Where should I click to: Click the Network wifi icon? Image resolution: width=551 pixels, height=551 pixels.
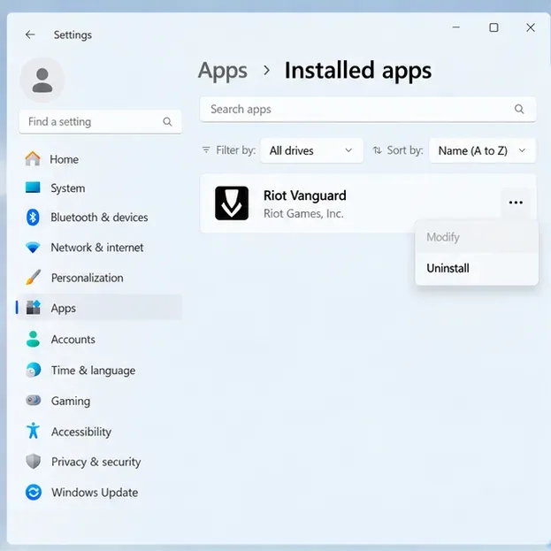click(x=33, y=248)
